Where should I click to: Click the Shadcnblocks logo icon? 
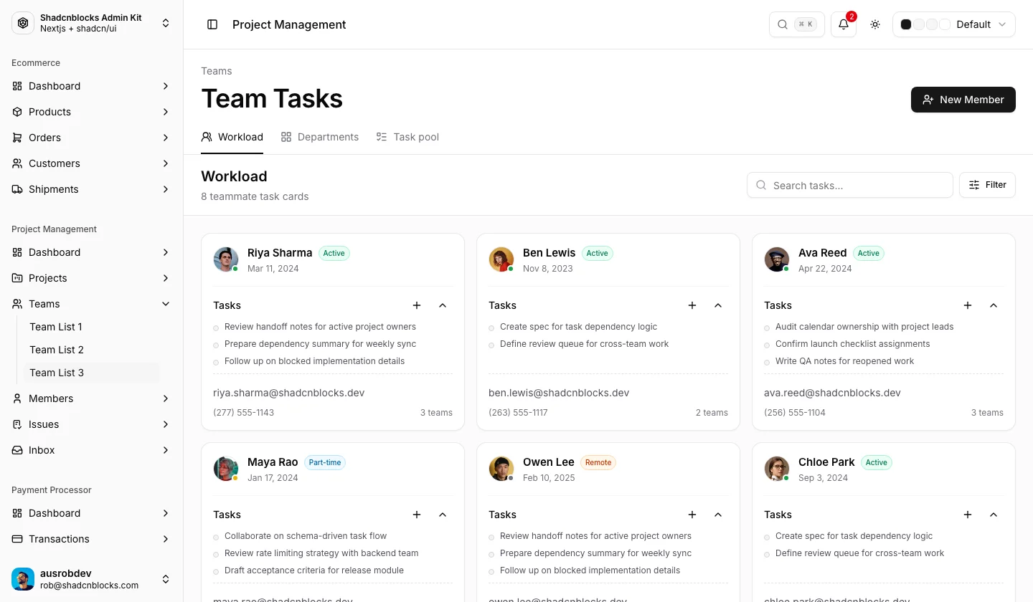[23, 23]
